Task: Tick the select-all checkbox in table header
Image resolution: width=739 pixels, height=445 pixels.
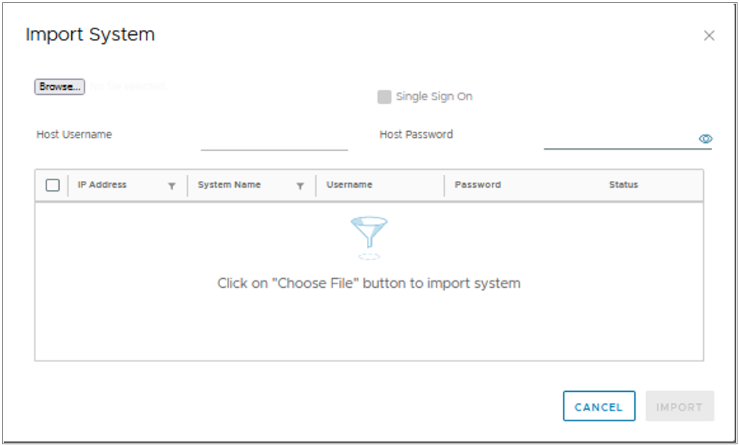Action: tap(52, 185)
